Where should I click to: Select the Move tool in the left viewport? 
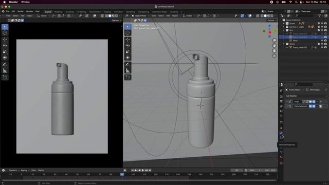(x=5, y=40)
